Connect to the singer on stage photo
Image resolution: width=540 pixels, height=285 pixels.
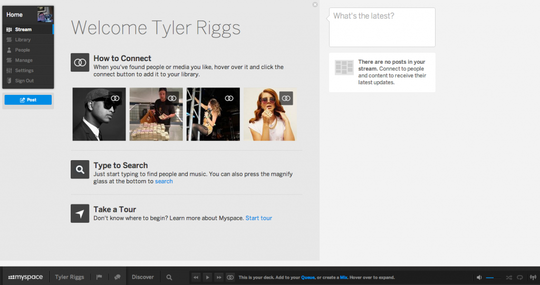click(229, 99)
